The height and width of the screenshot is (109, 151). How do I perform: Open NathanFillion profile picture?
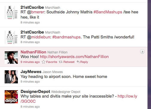tap(11, 57)
